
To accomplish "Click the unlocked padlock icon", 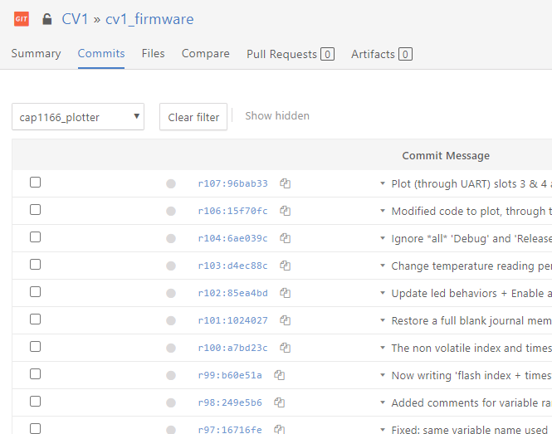I will (46, 18).
